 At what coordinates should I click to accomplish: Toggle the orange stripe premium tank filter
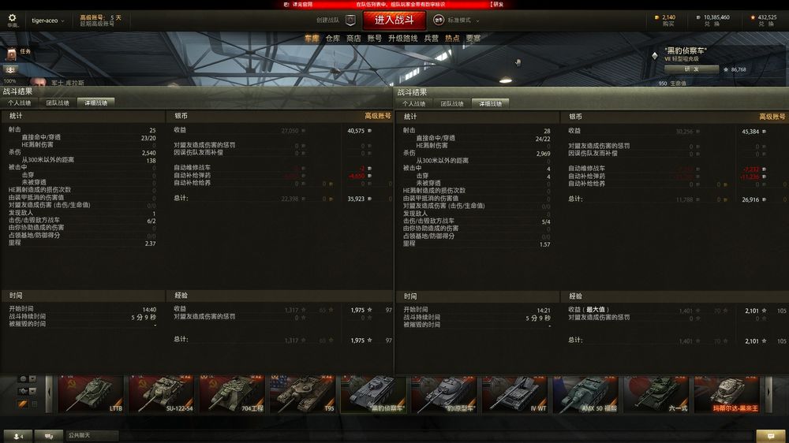[x=23, y=404]
